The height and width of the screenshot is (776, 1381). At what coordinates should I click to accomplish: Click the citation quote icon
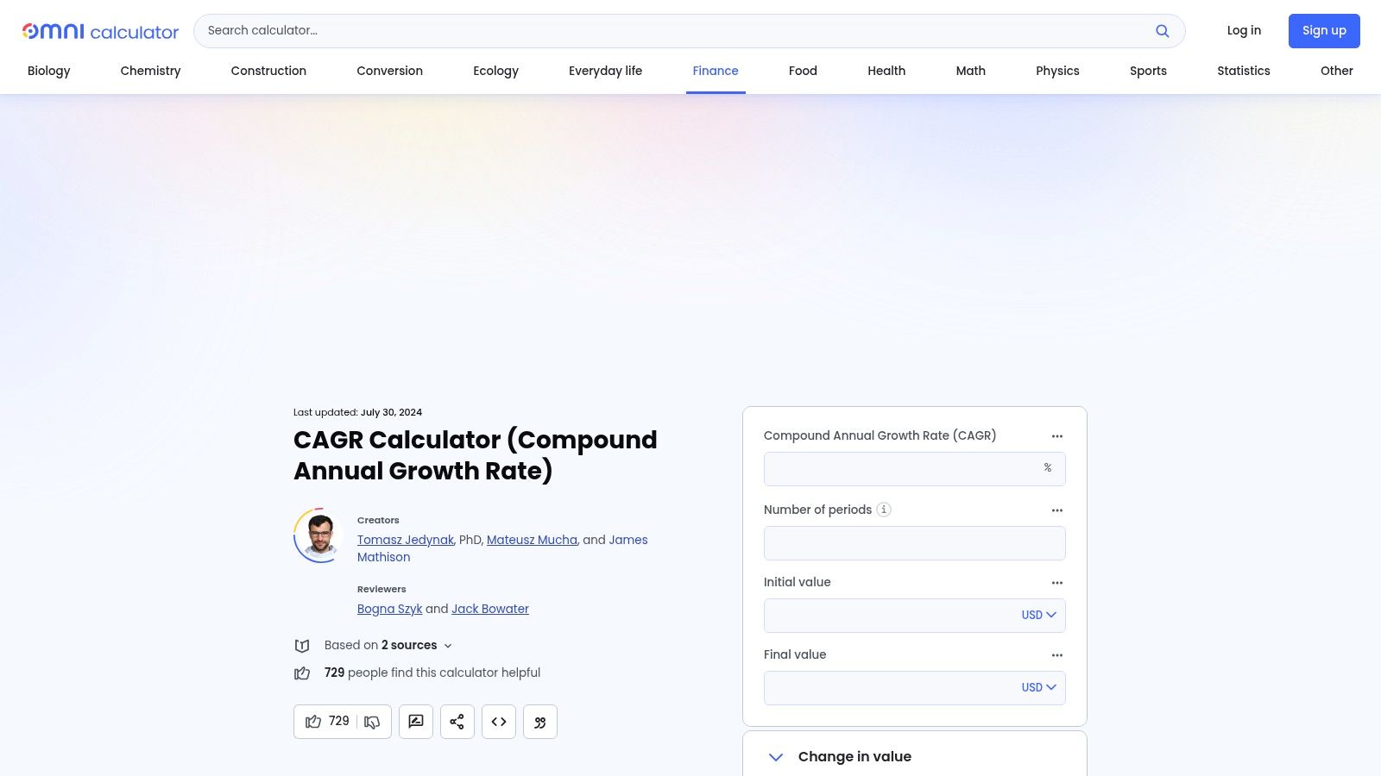539,722
